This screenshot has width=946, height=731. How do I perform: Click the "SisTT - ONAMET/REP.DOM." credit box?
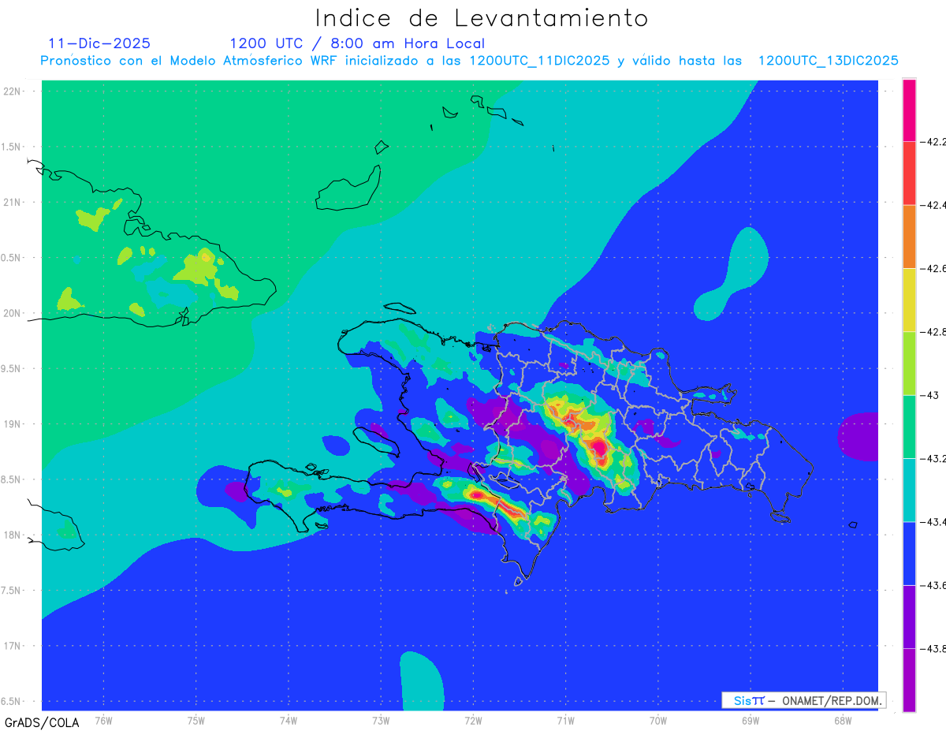click(x=804, y=700)
